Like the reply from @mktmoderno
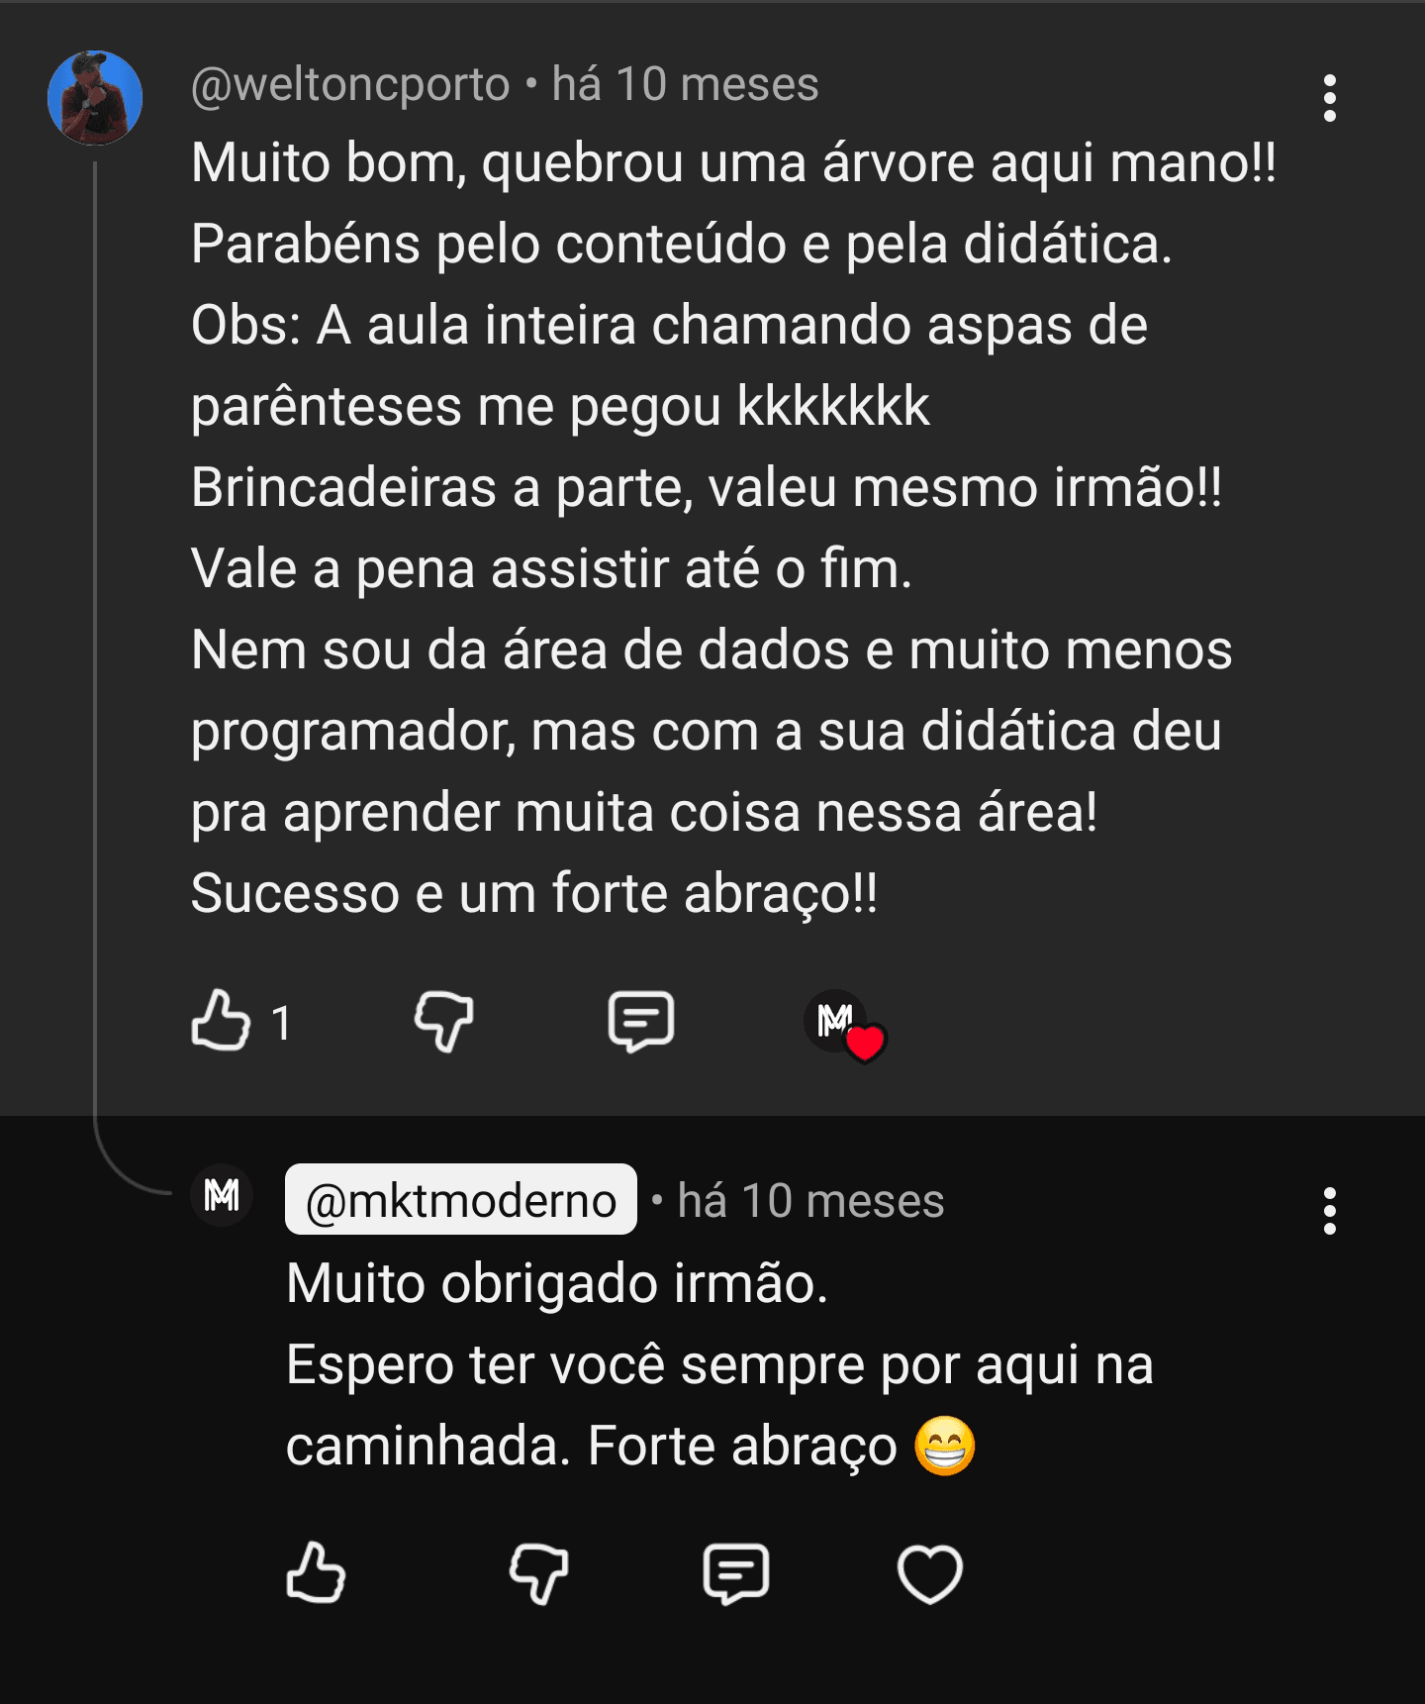This screenshot has width=1425, height=1704. (316, 1572)
